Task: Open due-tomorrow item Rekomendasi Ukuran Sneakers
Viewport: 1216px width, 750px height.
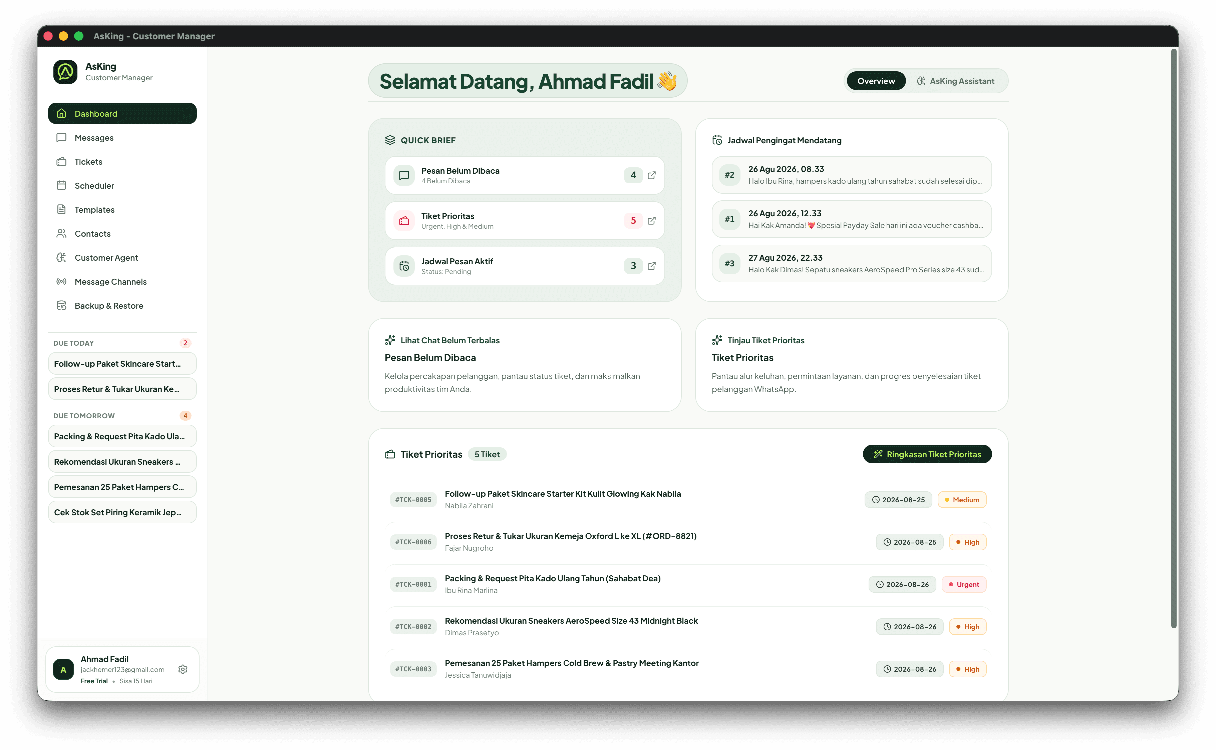Action: pos(122,461)
